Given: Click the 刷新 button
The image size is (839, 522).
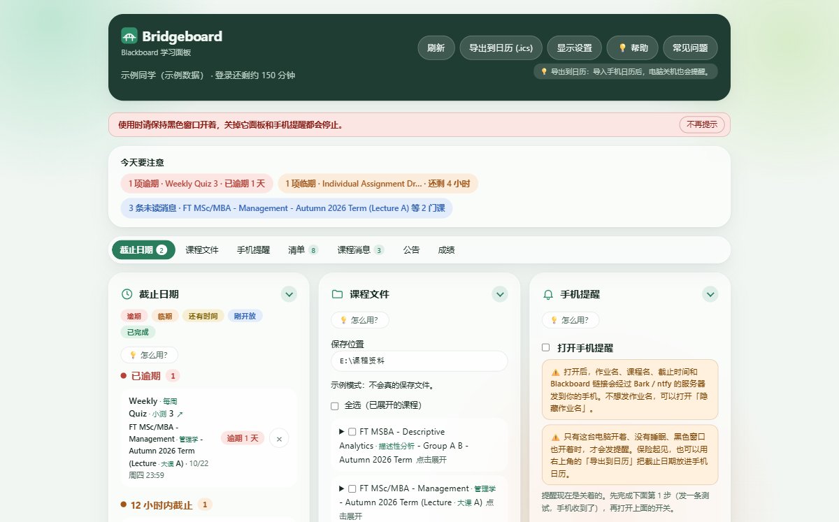Looking at the screenshot, I should (x=436, y=48).
